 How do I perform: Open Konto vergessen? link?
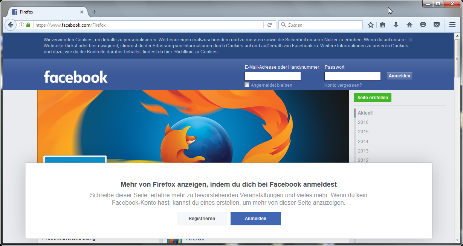point(343,85)
